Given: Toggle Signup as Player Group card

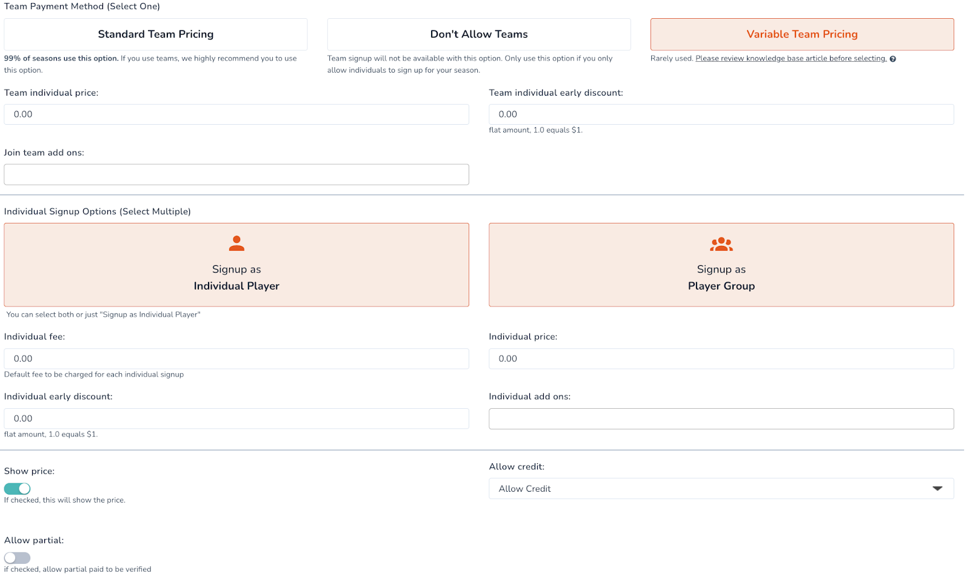Looking at the screenshot, I should (721, 265).
